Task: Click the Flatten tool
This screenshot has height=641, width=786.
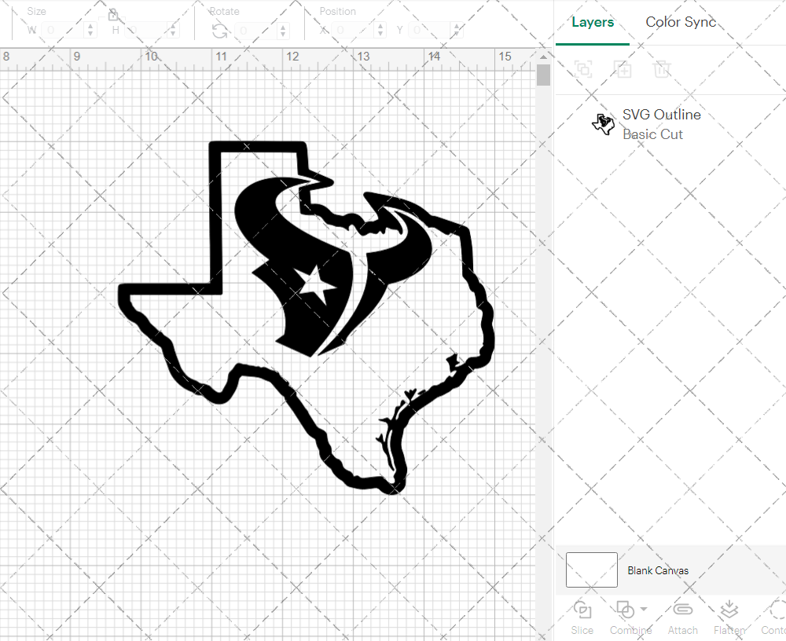Action: 729,617
